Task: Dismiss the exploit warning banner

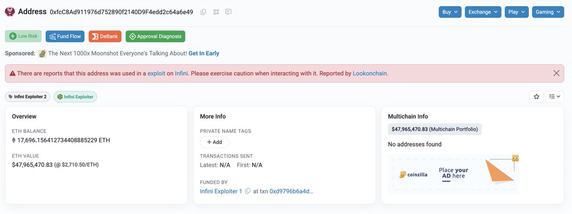Action: coord(556,73)
